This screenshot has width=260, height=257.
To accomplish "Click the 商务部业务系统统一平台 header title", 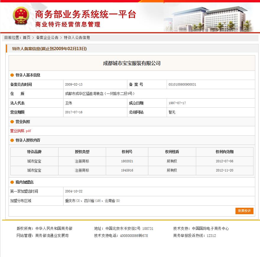I will pos(86,14).
